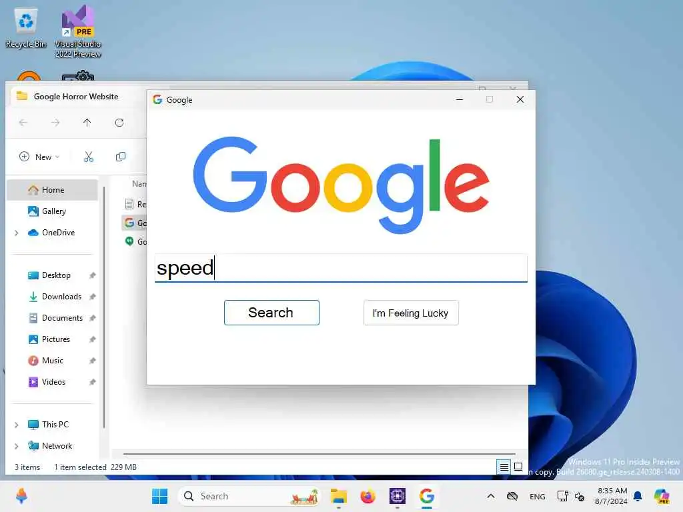This screenshot has width=683, height=512.
Task: Go forward in File Explorer window
Action: point(55,123)
